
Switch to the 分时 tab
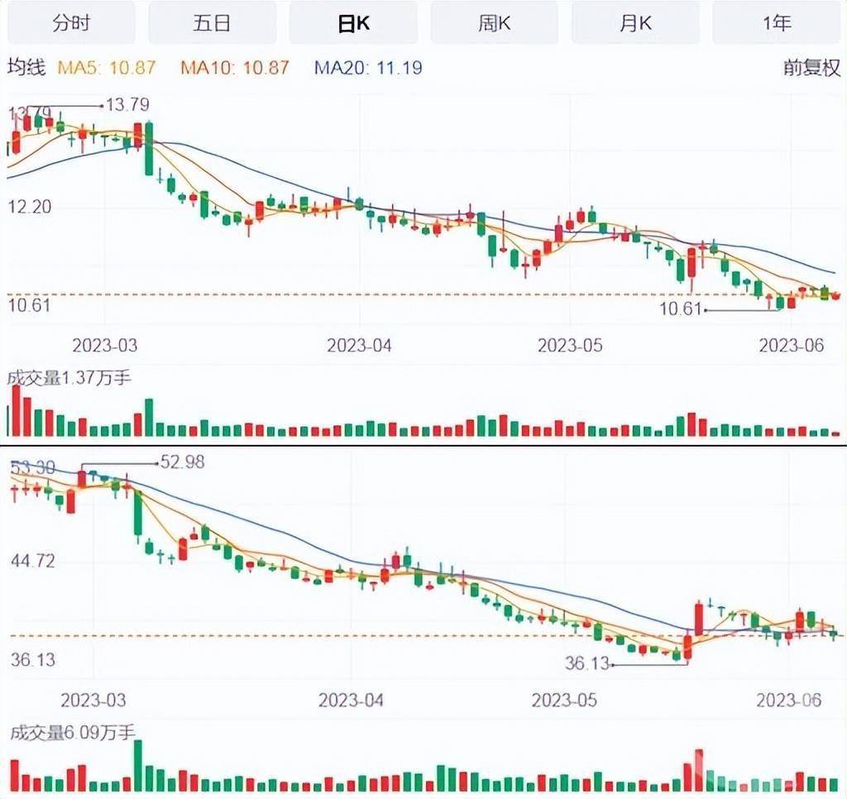(71, 23)
